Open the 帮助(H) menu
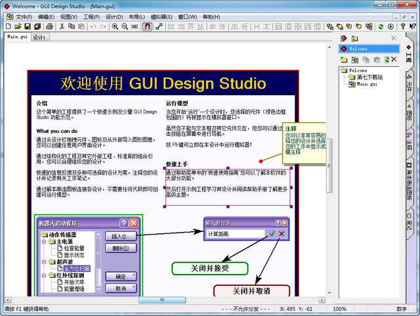The image size is (420, 316). pyautogui.click(x=211, y=17)
